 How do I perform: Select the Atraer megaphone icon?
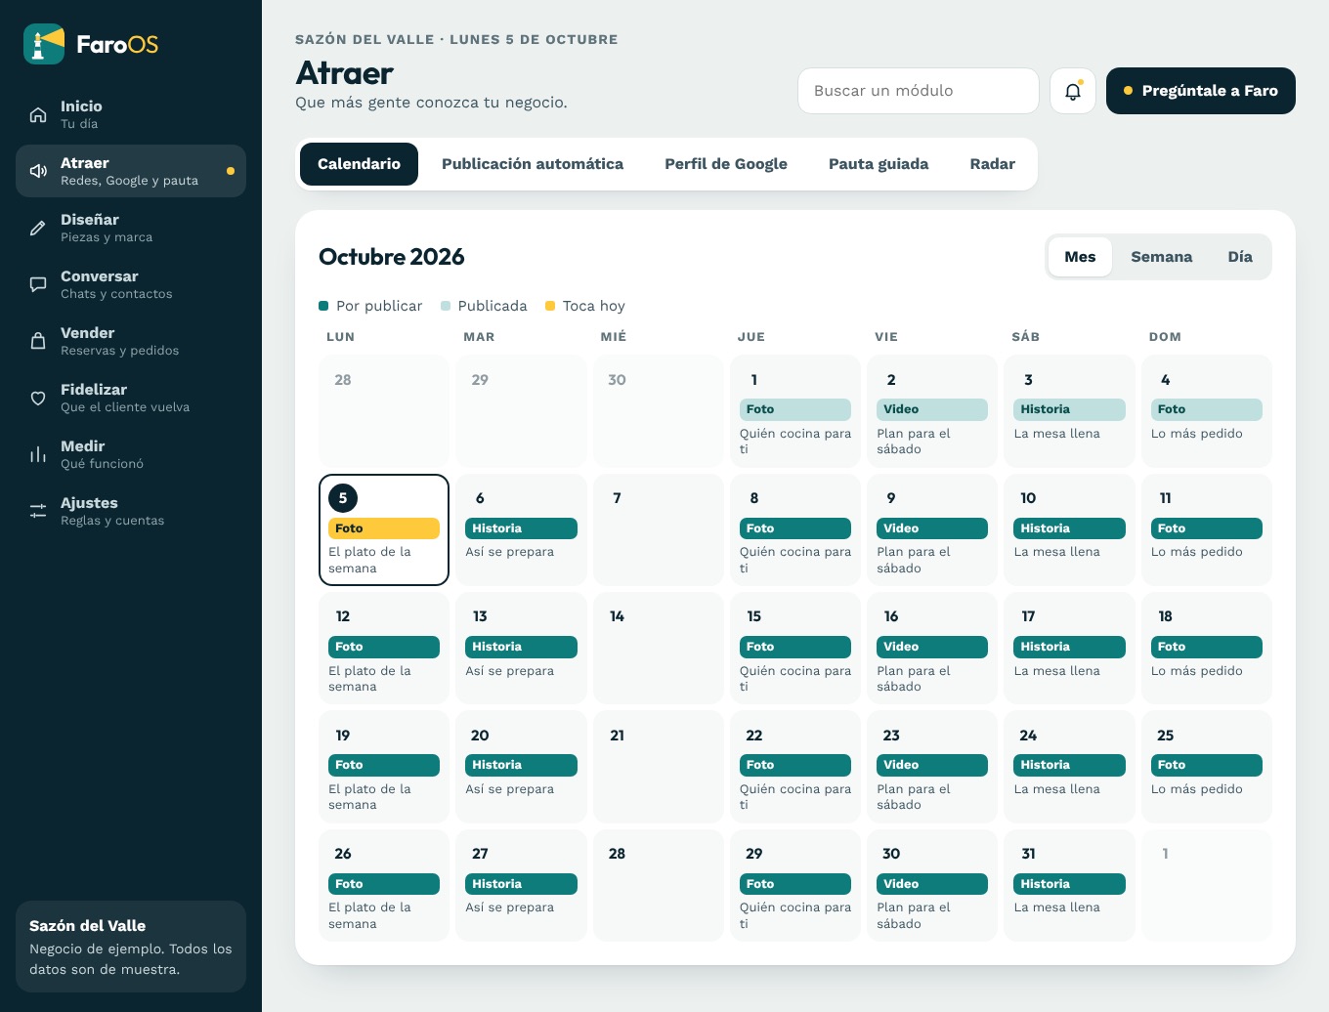click(38, 171)
